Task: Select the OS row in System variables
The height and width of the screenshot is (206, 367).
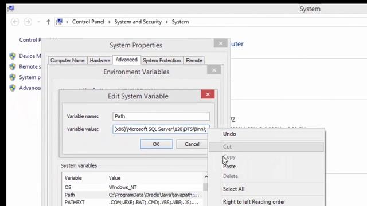Action: (x=132, y=187)
